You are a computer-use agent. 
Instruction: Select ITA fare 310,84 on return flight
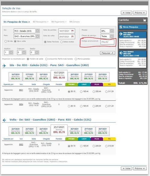click(106, 146)
